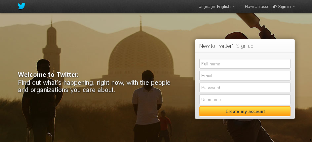The height and width of the screenshot is (142, 312).
Task: Click the caret arrow beside Sign in
Action: click(x=294, y=7)
